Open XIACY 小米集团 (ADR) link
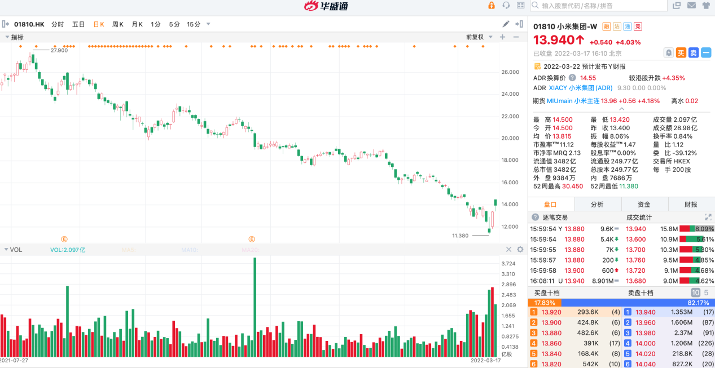Viewport: 715px width, 368px height. click(x=581, y=88)
